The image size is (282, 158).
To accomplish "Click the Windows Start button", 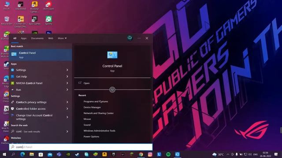I will (4, 154).
